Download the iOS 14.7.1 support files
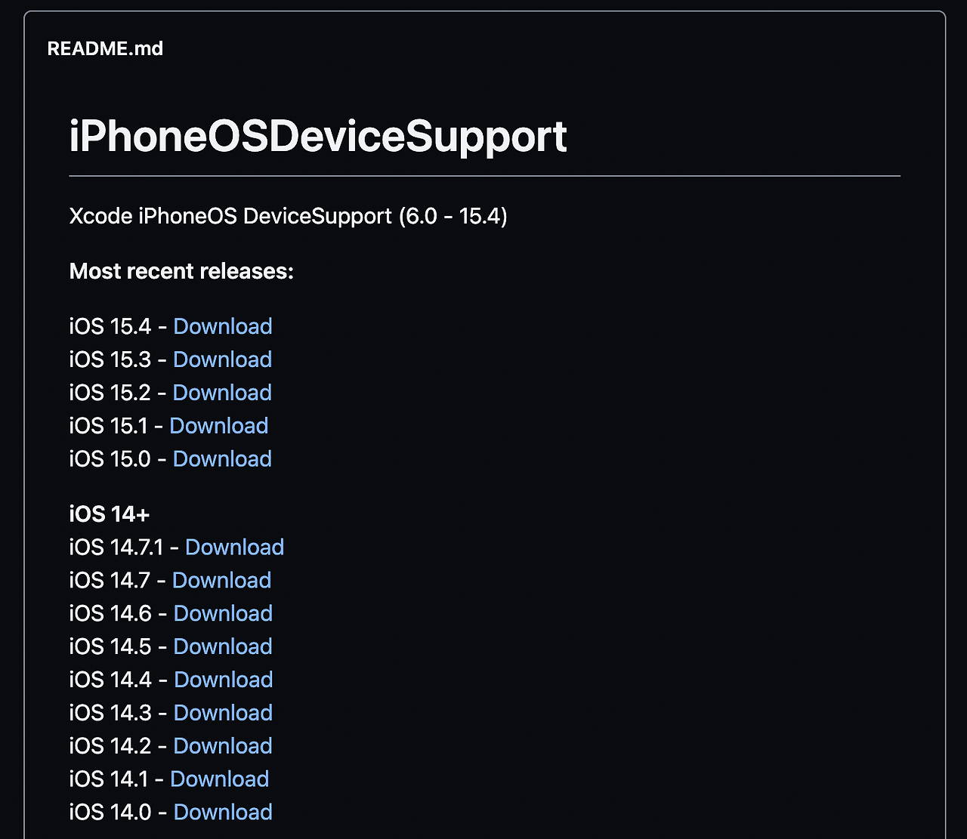This screenshot has width=967, height=839. pos(234,547)
